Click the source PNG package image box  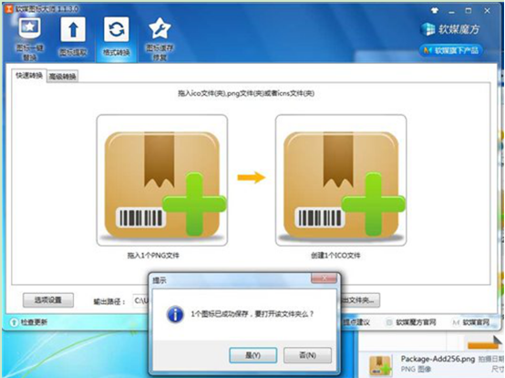point(162,180)
